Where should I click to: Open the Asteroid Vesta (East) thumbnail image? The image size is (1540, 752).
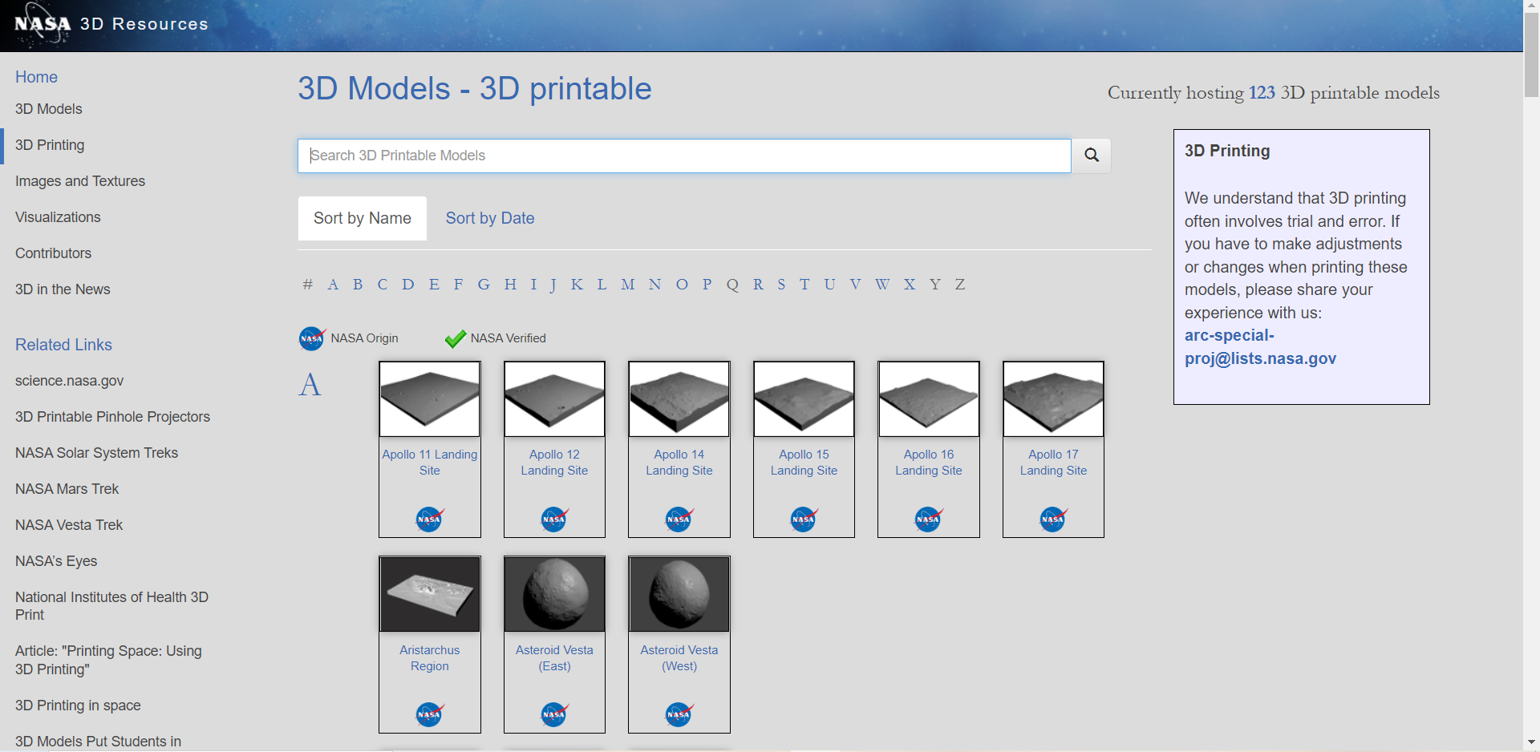(554, 594)
